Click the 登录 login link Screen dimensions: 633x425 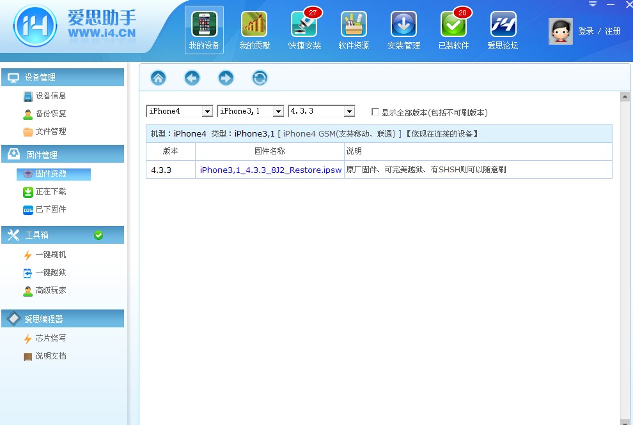[x=586, y=31]
